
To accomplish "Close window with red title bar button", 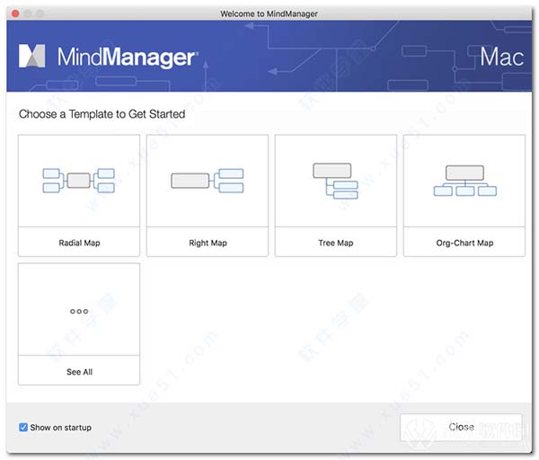I will (15, 13).
